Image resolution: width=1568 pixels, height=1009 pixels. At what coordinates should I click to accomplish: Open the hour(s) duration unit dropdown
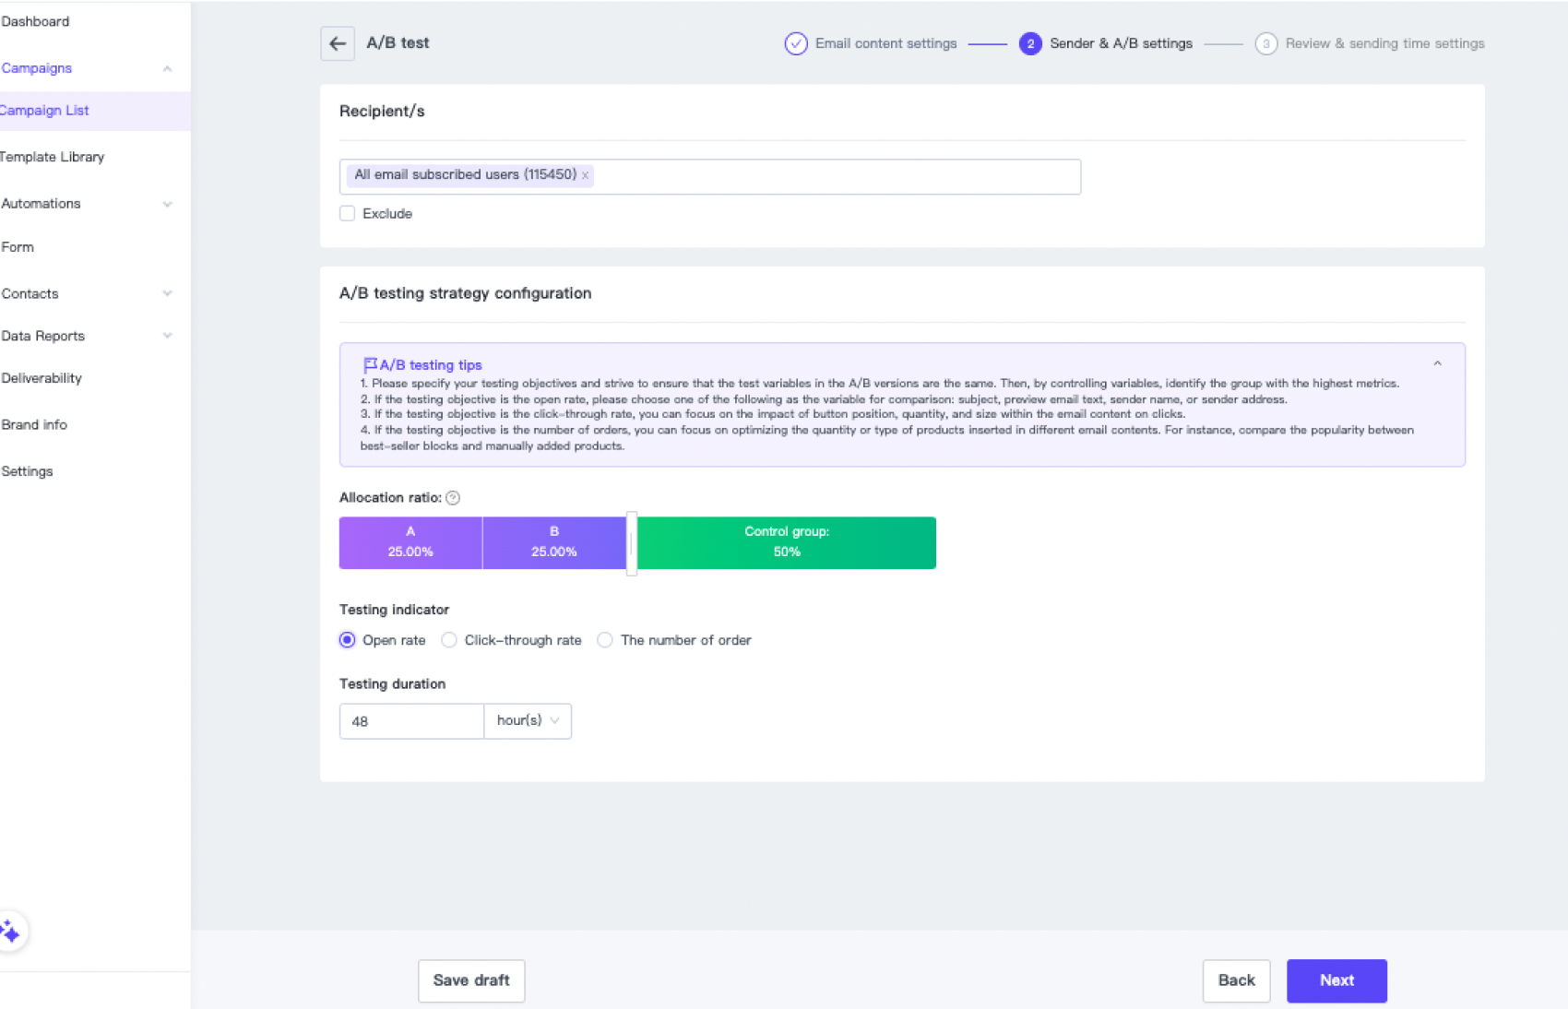point(528,721)
